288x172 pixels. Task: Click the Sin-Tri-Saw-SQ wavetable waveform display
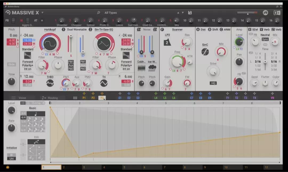click(103, 43)
